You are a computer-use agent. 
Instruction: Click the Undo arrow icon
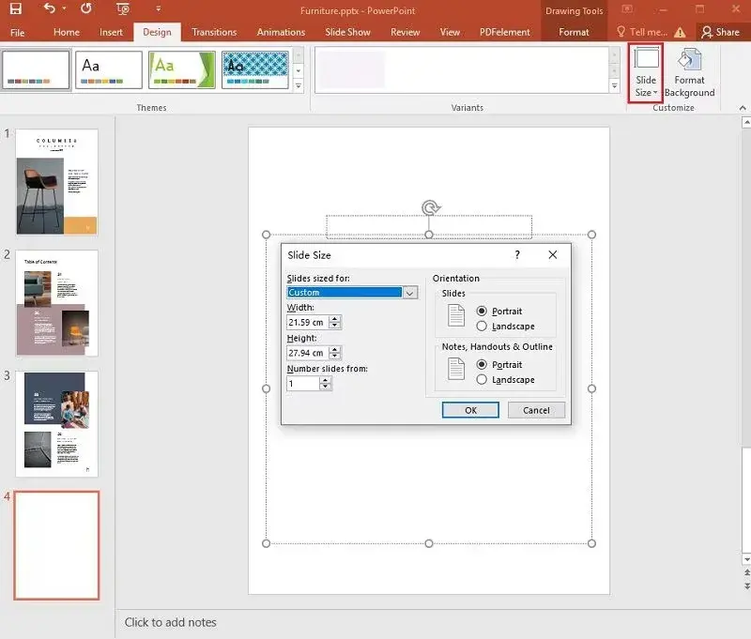coord(50,8)
